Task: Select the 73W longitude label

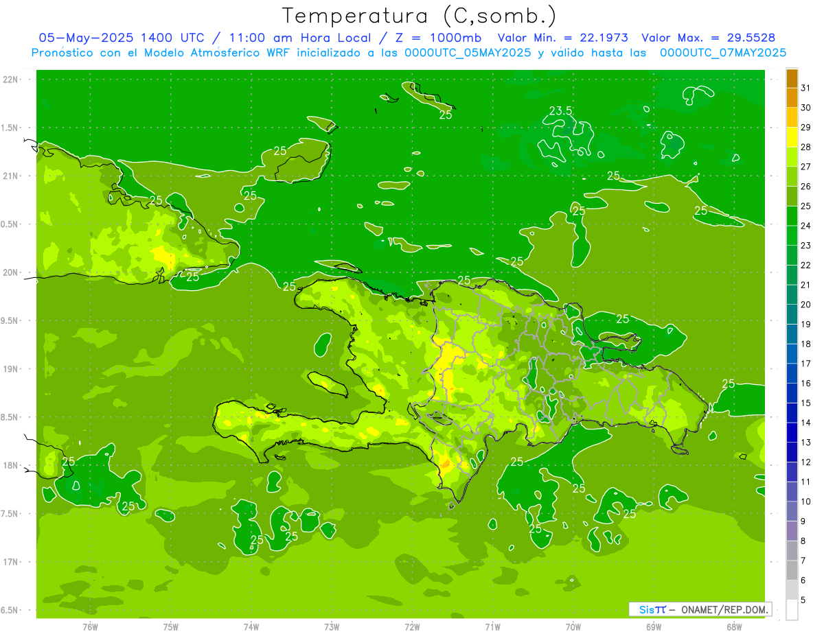Action: click(x=332, y=627)
